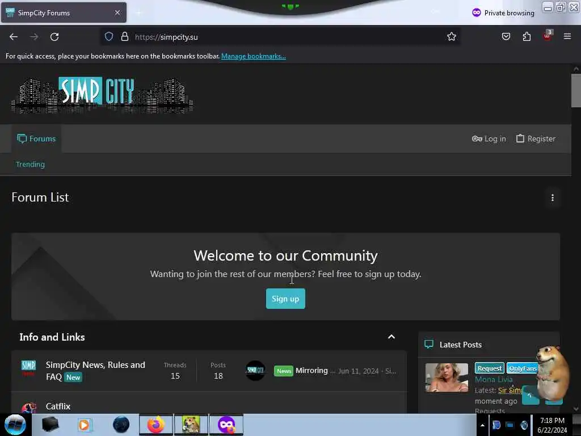Select the SimpCity Forums browser tab

64,12
